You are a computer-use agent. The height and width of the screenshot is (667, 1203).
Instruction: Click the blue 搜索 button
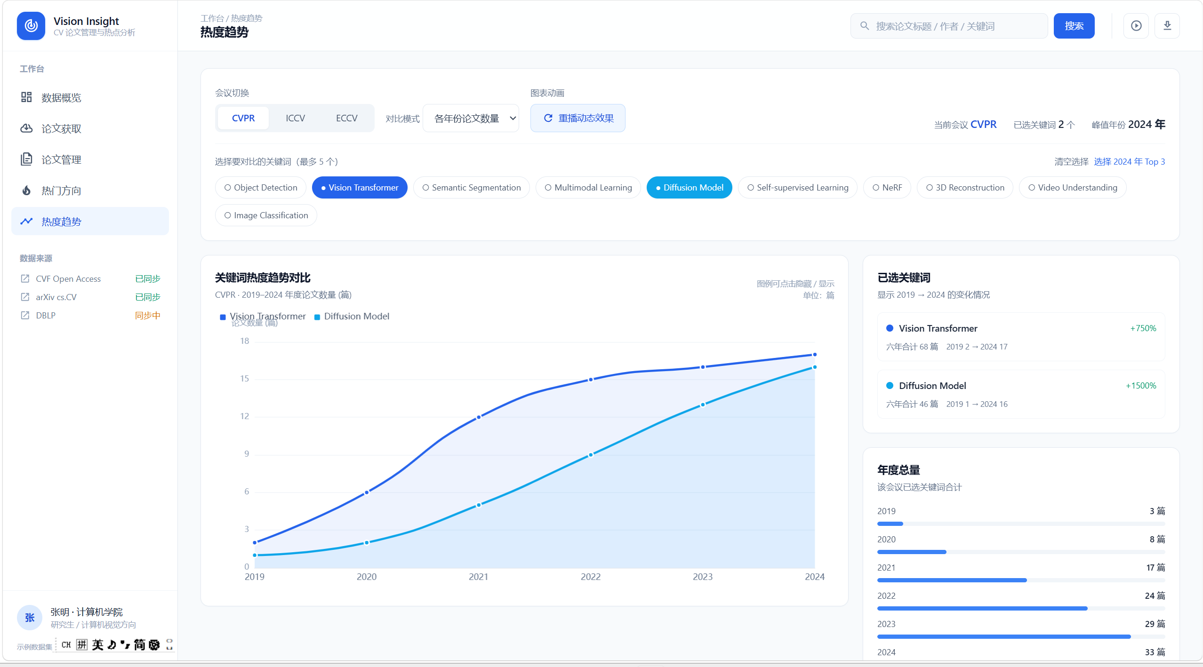pos(1074,26)
